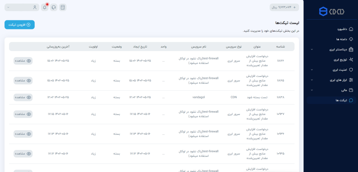Open support via the headset icon
The image size is (358, 172).
pyautogui.click(x=53, y=7)
